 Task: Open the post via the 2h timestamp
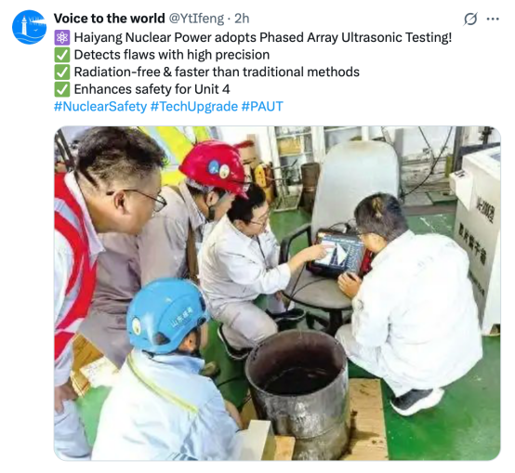pos(242,19)
